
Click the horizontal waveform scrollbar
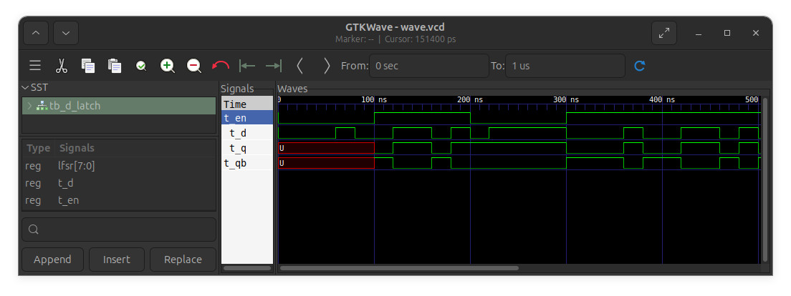click(x=399, y=268)
